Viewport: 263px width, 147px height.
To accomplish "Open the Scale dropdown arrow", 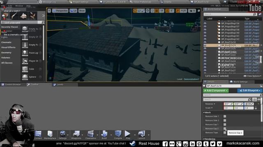I will click(x=212, y=108).
